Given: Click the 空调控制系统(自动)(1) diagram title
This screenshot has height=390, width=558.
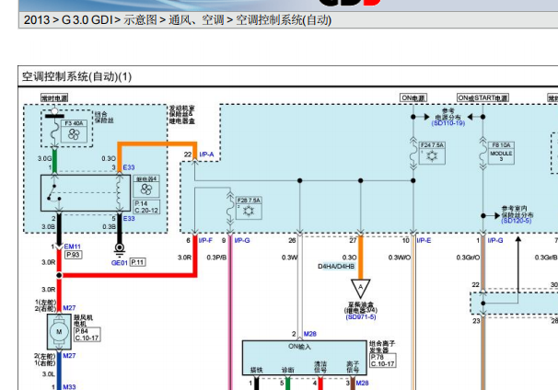Looking at the screenshot, I should [76, 76].
